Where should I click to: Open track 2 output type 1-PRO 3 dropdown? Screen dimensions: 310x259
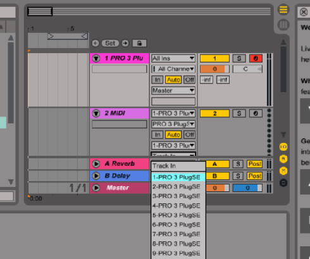(173, 146)
